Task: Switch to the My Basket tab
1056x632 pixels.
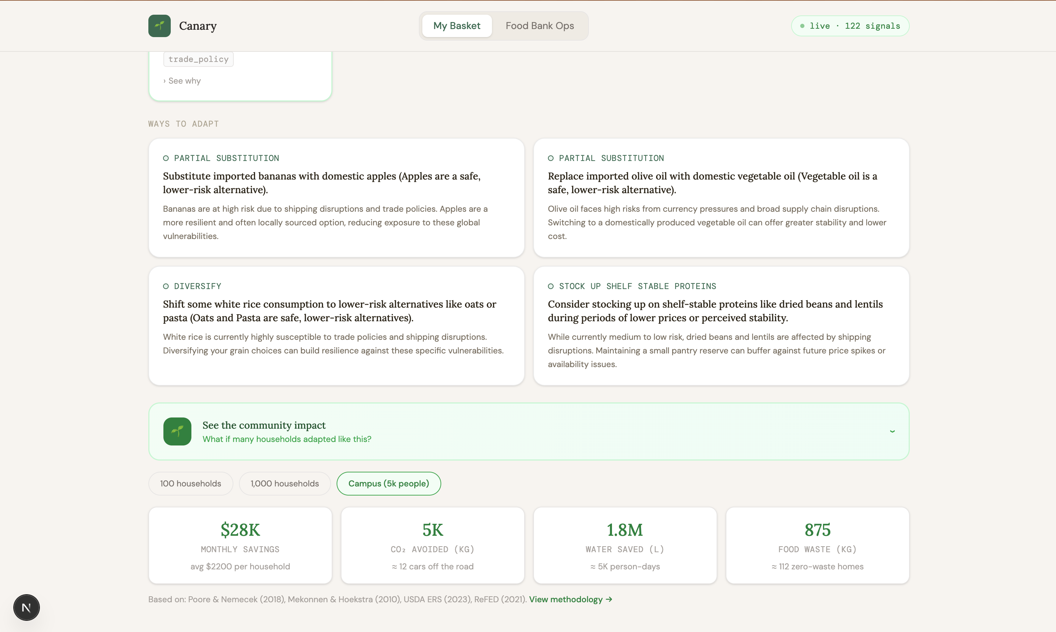Action: 457,26
